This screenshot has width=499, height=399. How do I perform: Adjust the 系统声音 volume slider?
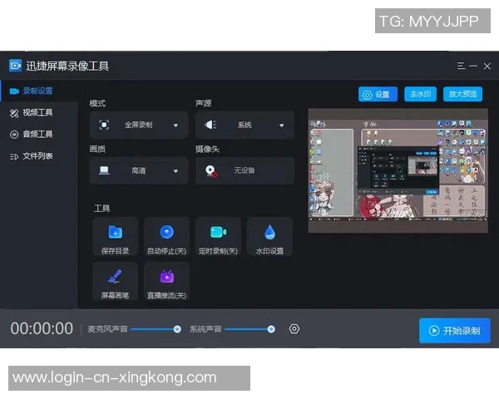click(249, 329)
